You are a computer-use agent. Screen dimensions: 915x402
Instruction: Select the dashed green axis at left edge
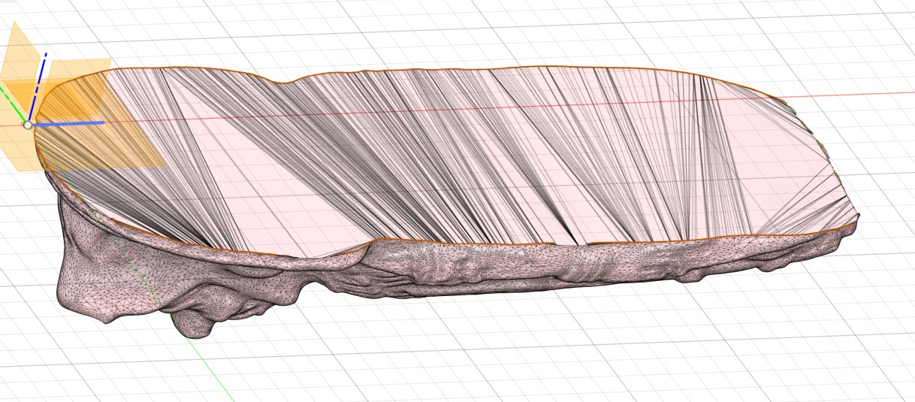pyautogui.click(x=11, y=98)
